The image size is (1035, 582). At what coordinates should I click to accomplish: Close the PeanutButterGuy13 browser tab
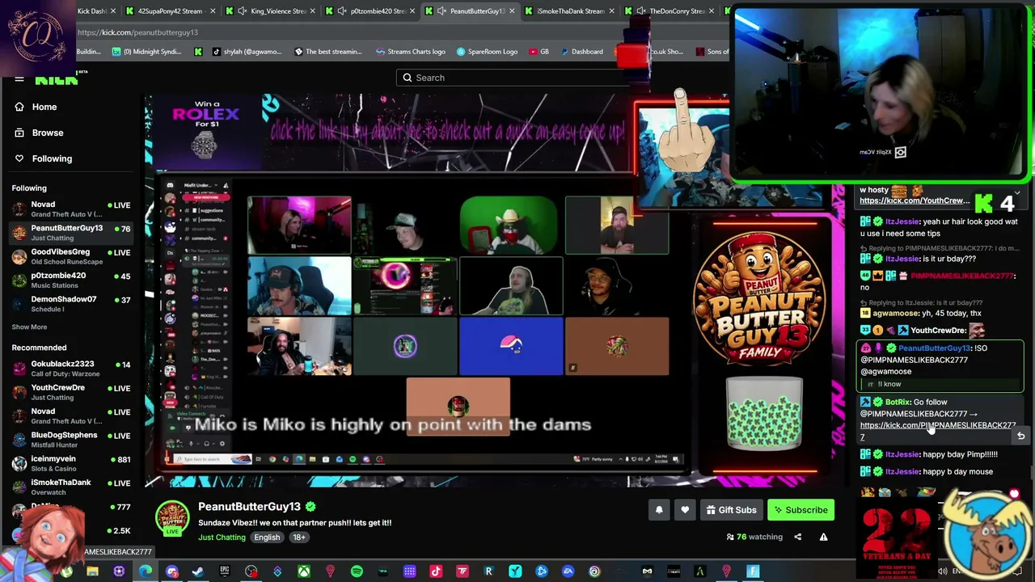511,11
